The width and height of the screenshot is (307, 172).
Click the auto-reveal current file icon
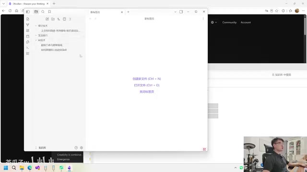(64, 19)
